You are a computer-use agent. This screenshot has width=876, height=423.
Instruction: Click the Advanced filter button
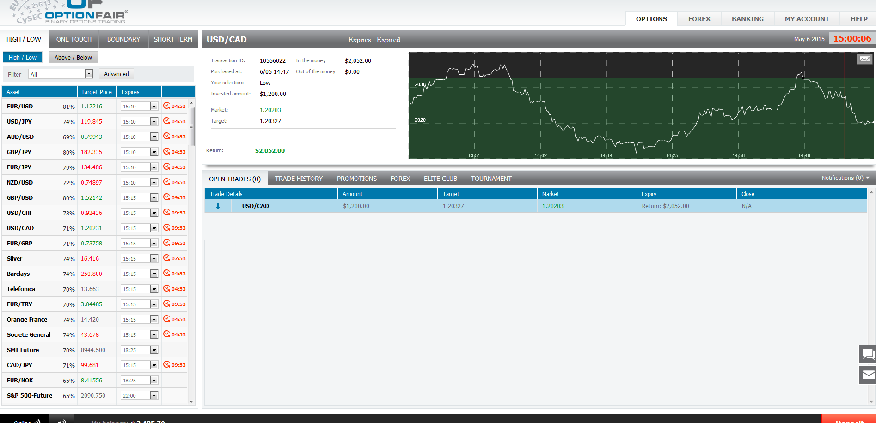(116, 74)
